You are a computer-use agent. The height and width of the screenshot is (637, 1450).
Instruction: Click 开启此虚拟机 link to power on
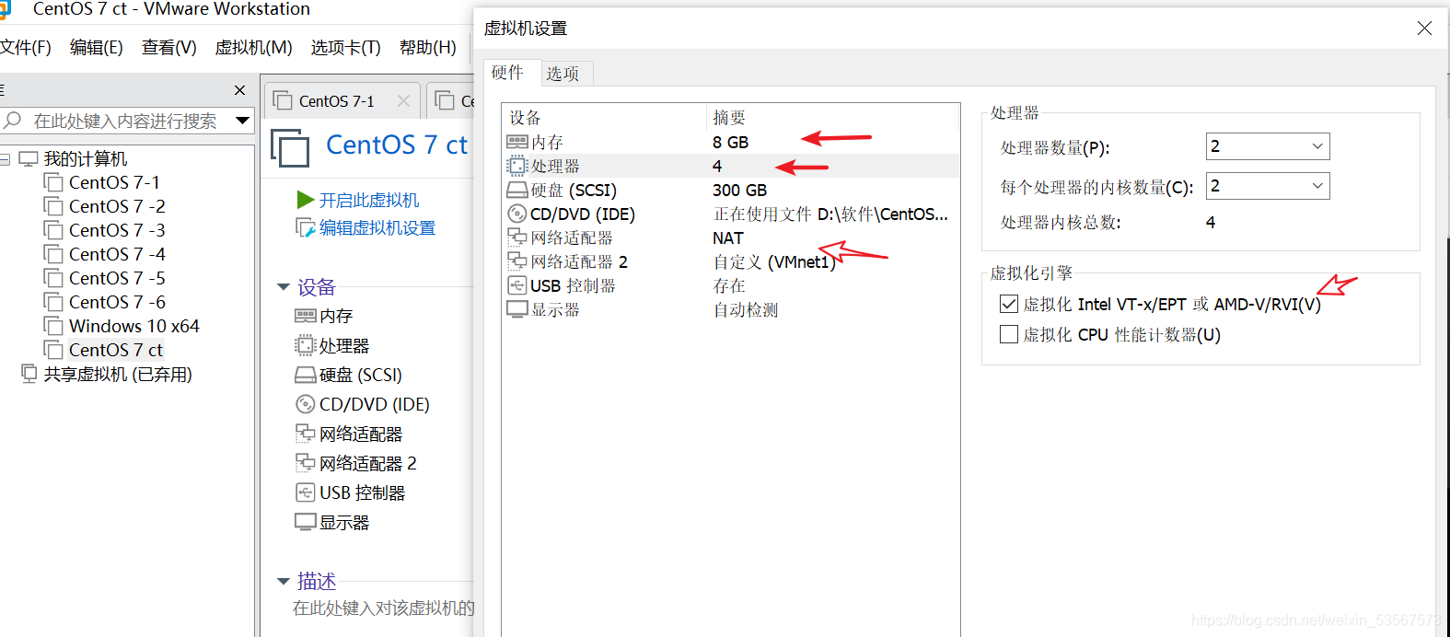pos(368,200)
